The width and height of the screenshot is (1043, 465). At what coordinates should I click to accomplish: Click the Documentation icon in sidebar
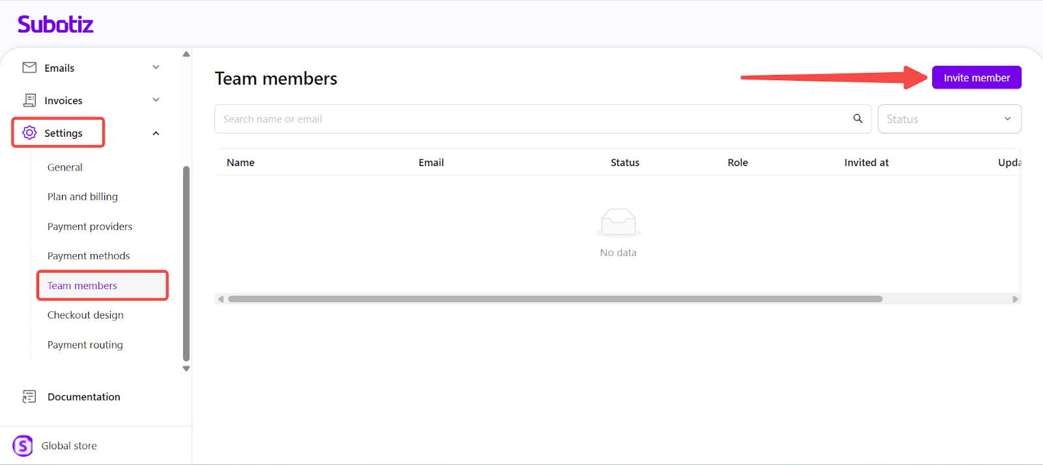(x=29, y=397)
